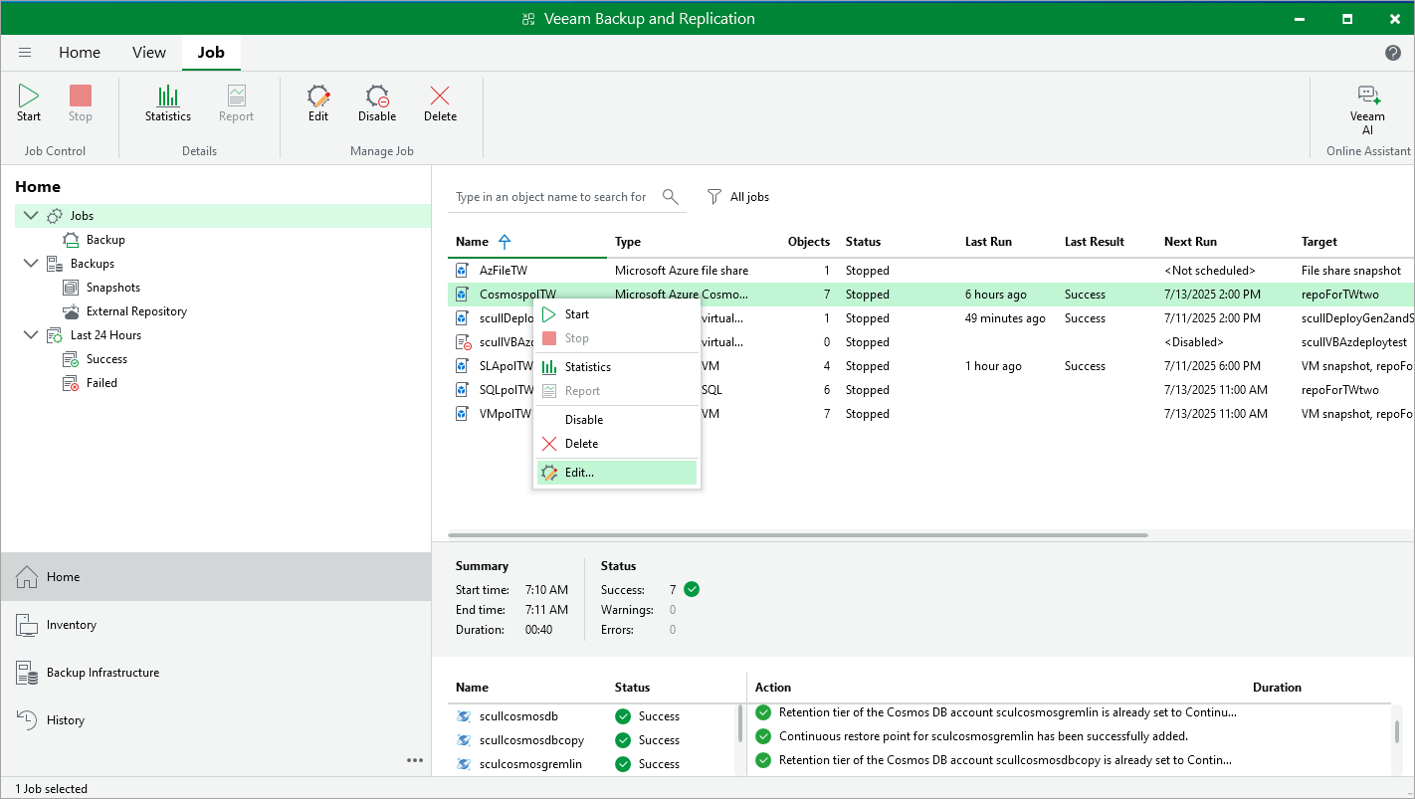
Task: Click the sculcosmosgremlin object icon
Action: (x=463, y=763)
